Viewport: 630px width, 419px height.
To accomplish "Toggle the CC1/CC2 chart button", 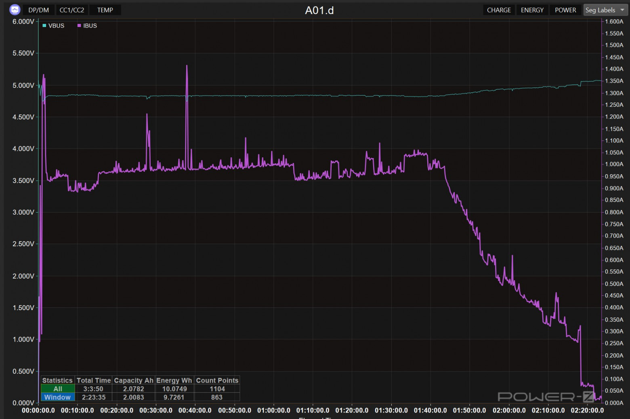I will pyautogui.click(x=72, y=10).
